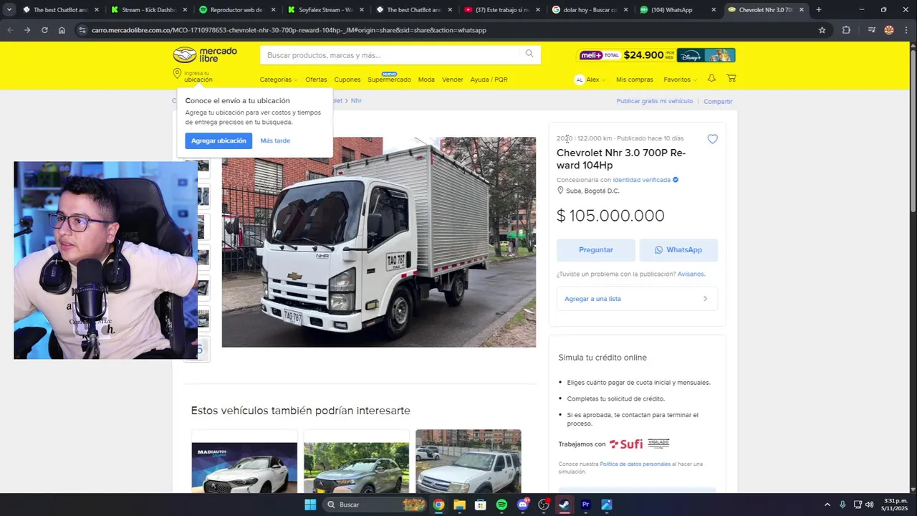Expand the Categorías dropdown
This screenshot has width=917, height=516.
[279, 80]
